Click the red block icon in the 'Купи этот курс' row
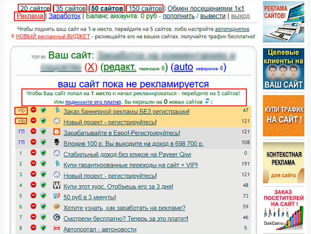The image size is (311, 234). [34, 184]
